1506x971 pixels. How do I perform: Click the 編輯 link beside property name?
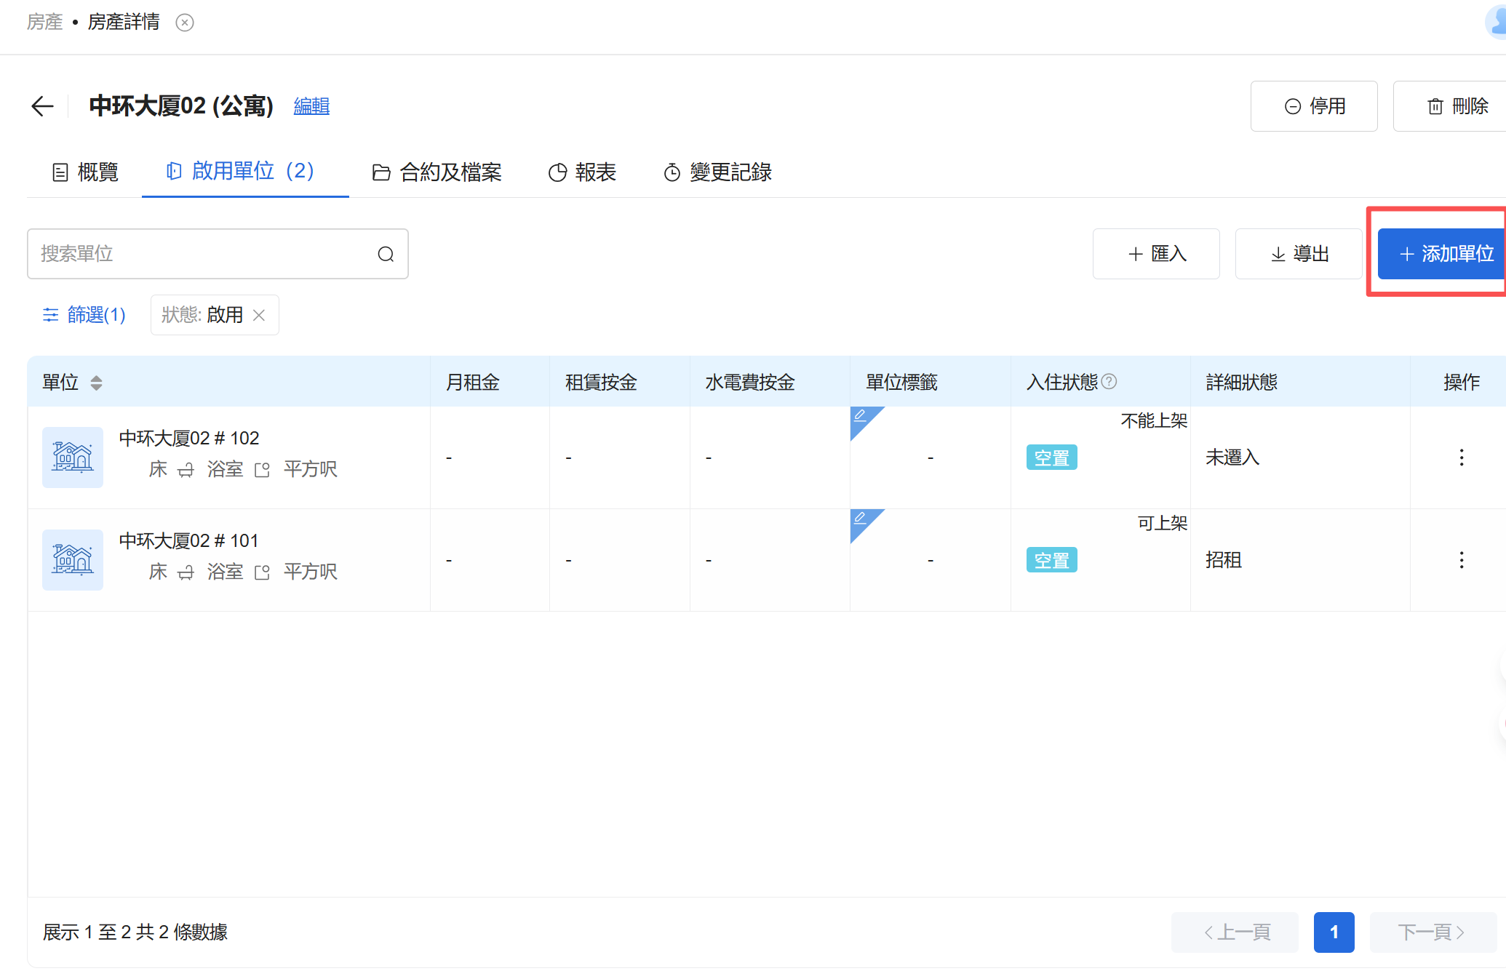311,106
